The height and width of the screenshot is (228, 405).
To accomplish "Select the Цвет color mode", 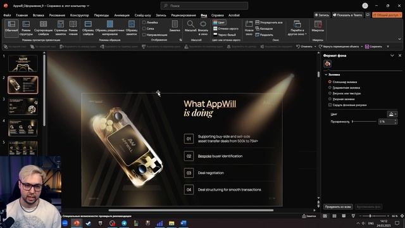I will tap(220, 23).
